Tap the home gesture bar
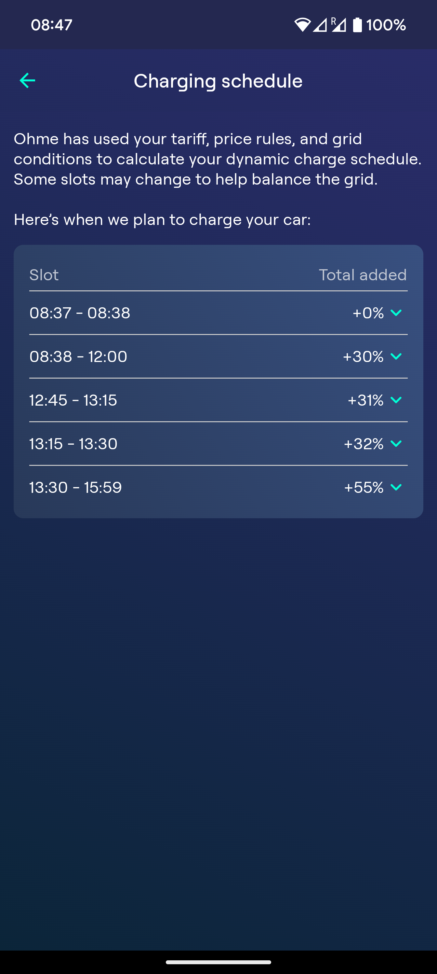The image size is (437, 974). click(x=218, y=962)
